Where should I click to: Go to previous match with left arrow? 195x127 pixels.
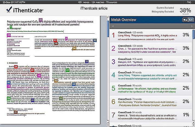pos(113,26)
